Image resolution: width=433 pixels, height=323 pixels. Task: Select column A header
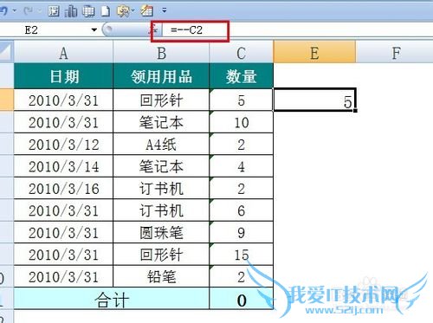63,52
